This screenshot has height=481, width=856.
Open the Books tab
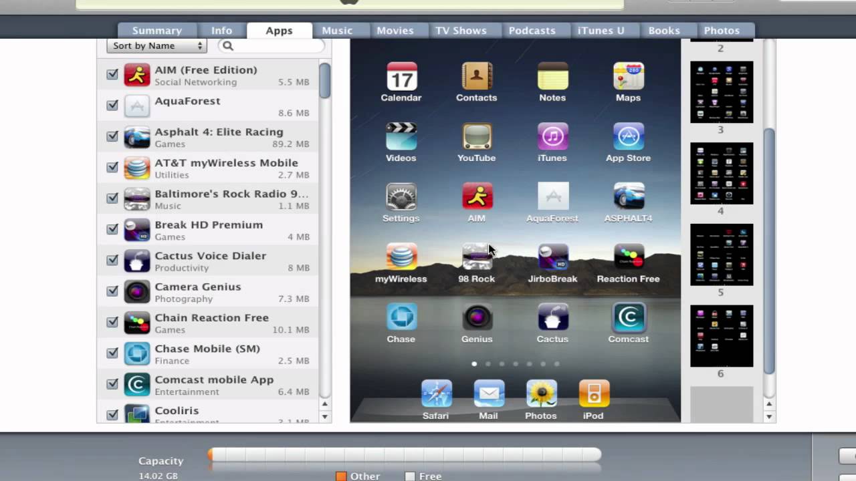tap(664, 31)
